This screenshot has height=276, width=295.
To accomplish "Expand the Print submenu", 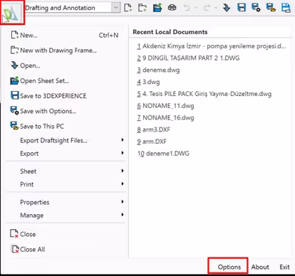I will 66,184.
